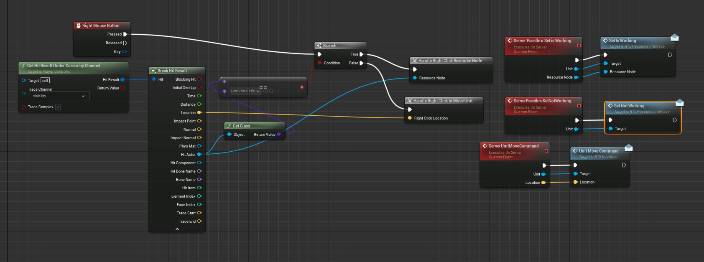Click the Resource Node pin on Handle Right Click Resource Node
This screenshot has height=262, width=704.
coord(415,78)
